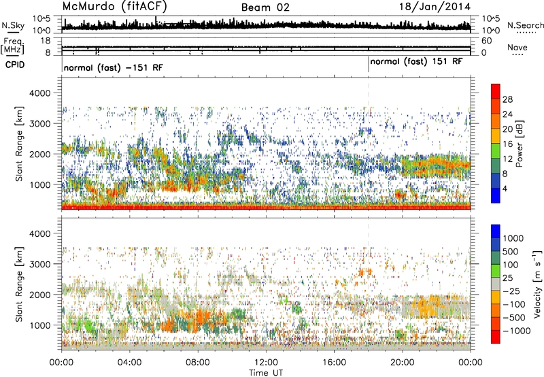Select the "N.Search" legend label
544x377 pixels.
tap(525, 25)
